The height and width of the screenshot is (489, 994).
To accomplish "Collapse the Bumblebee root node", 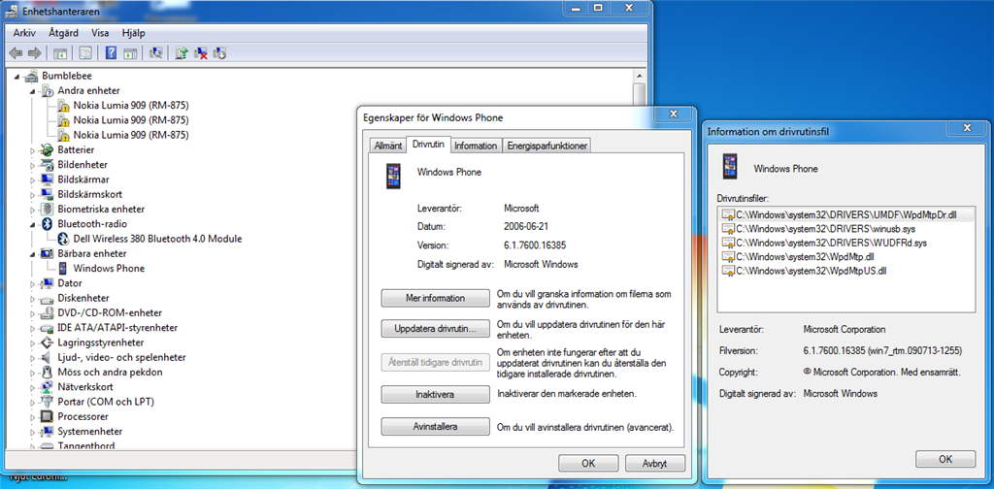I will click(17, 77).
